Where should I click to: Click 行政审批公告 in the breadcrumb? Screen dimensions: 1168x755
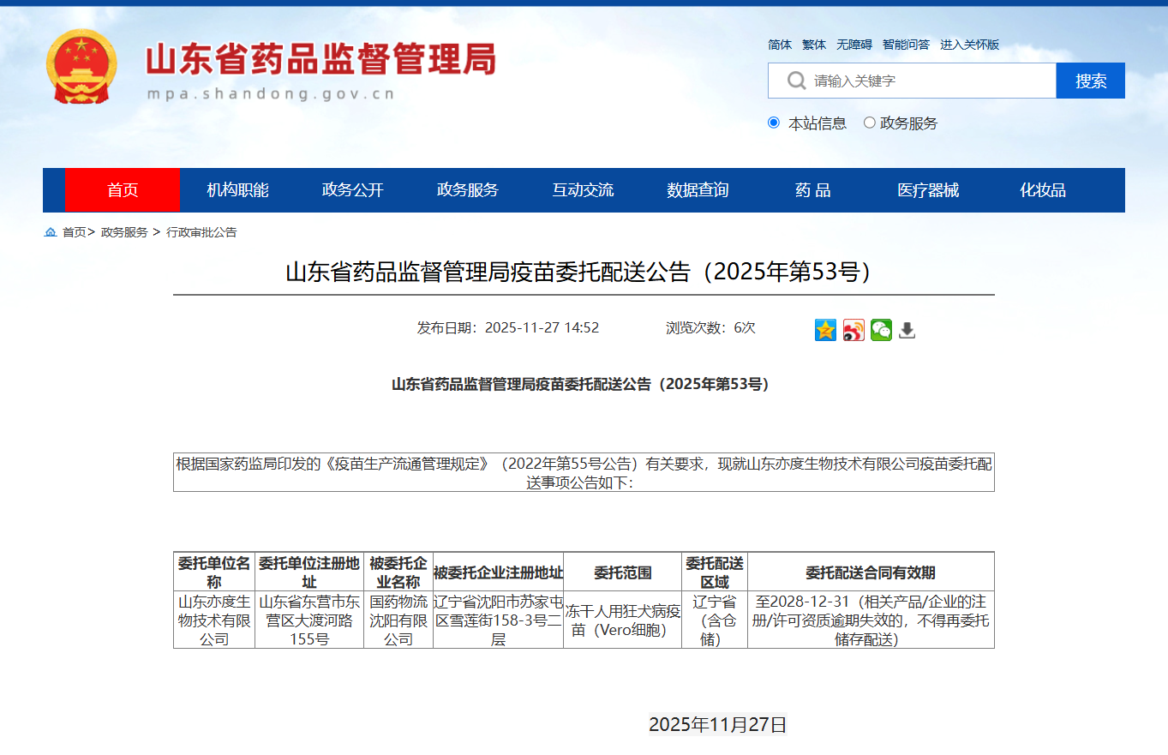(201, 232)
